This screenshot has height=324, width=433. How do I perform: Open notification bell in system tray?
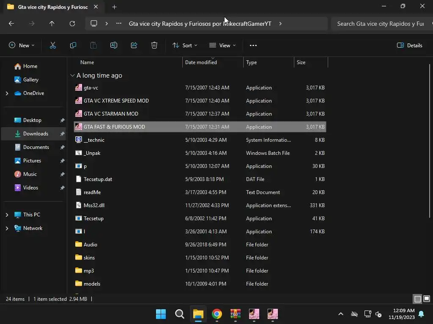(x=422, y=314)
